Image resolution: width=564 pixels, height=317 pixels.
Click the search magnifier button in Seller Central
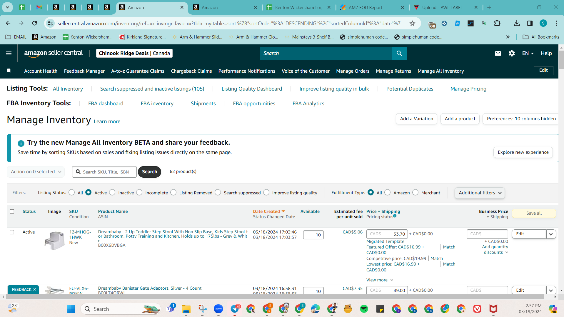click(399, 53)
